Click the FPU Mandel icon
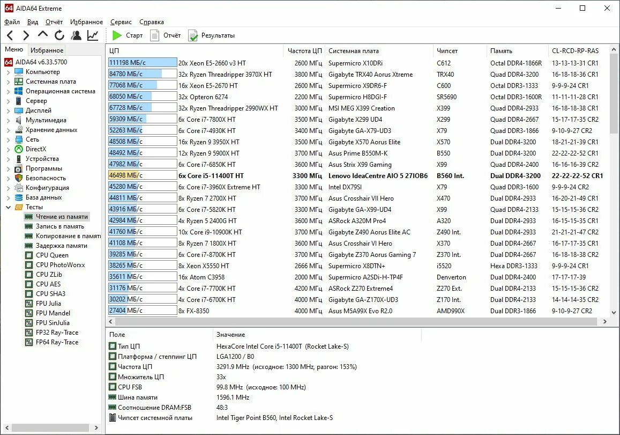 pyautogui.click(x=29, y=313)
